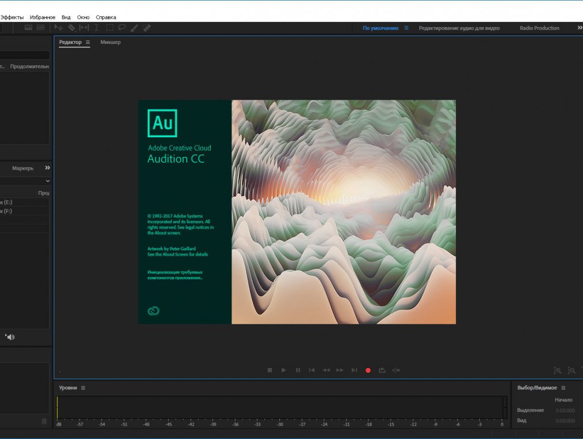Click search field in Files panel

point(25,55)
